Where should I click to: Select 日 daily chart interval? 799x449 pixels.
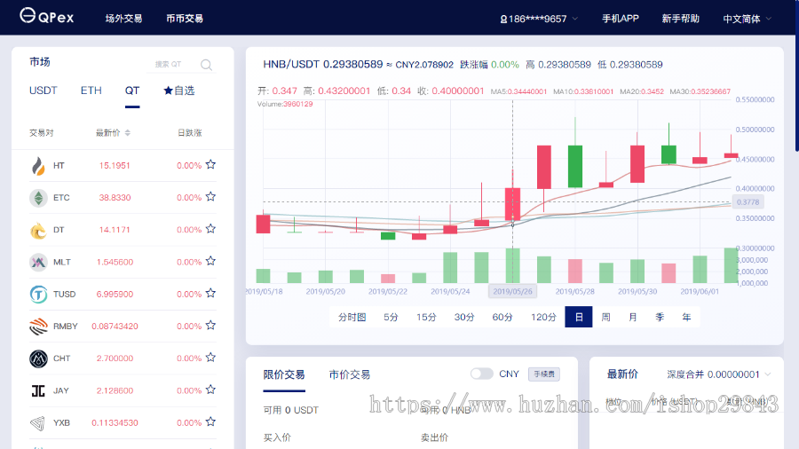pos(579,317)
